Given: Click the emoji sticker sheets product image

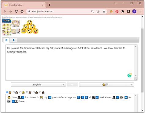Looking at the screenshot, I should 11,27.
